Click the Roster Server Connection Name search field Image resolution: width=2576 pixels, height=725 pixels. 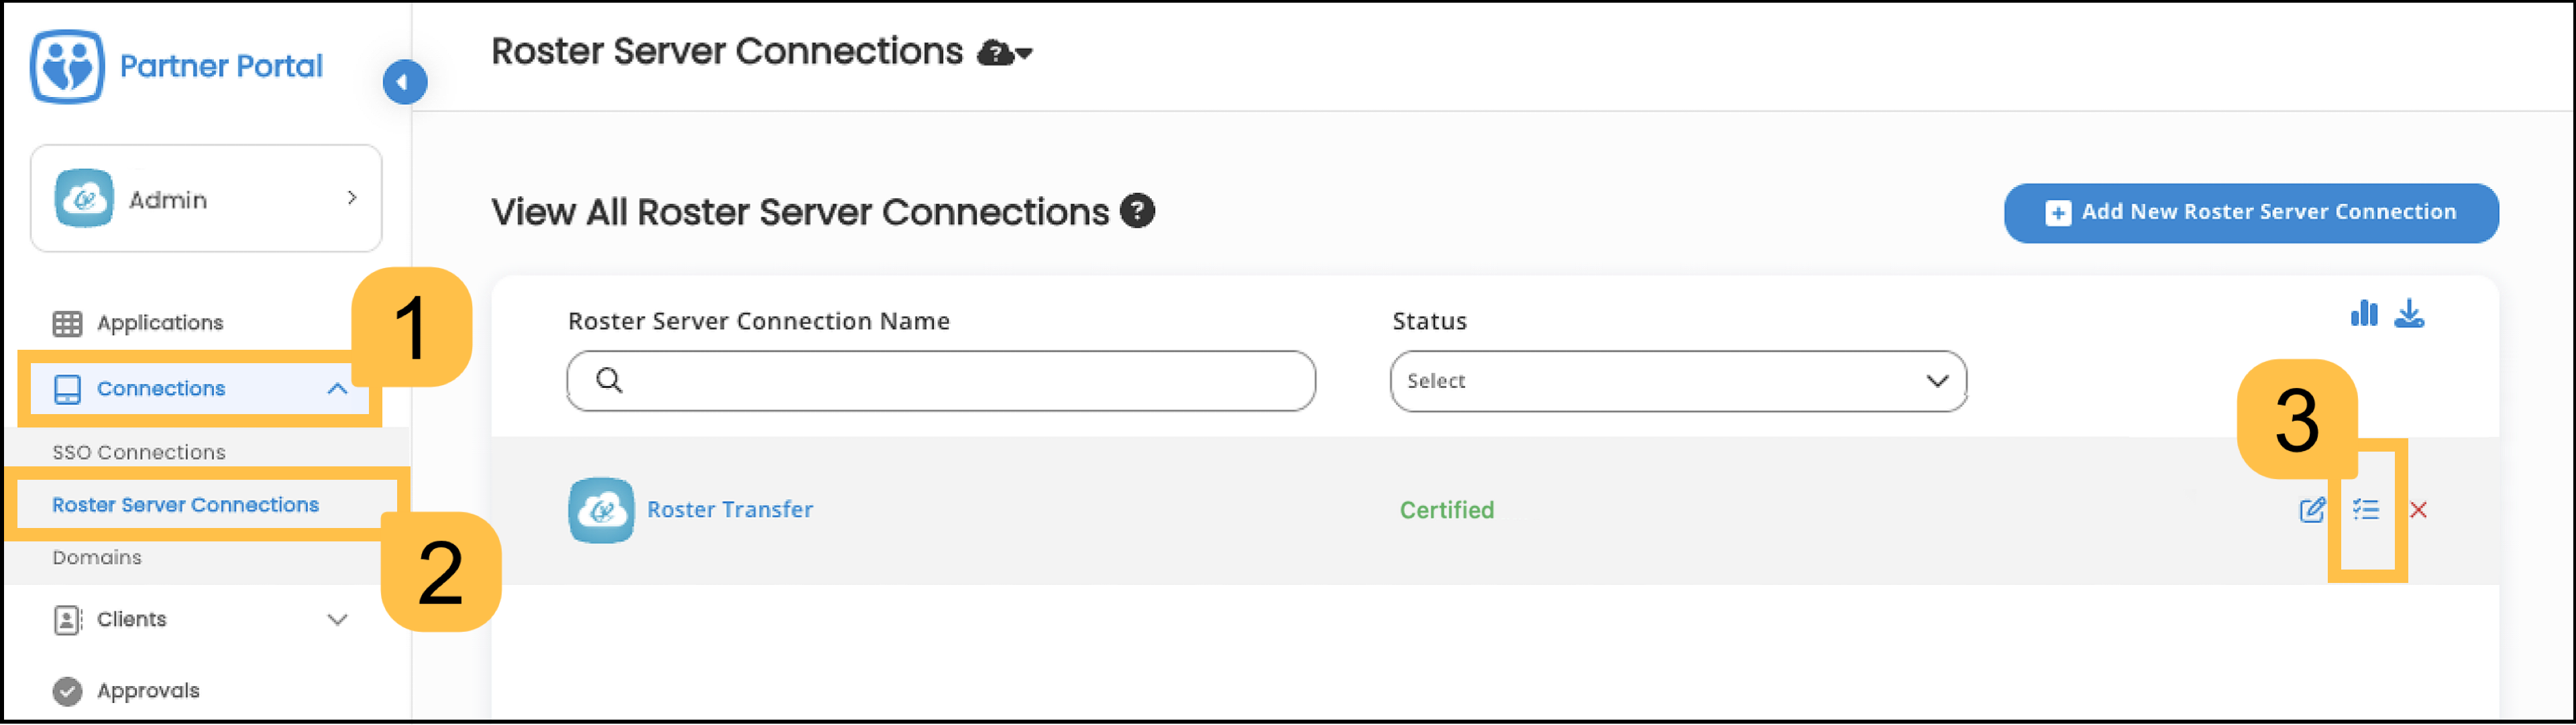coord(940,381)
